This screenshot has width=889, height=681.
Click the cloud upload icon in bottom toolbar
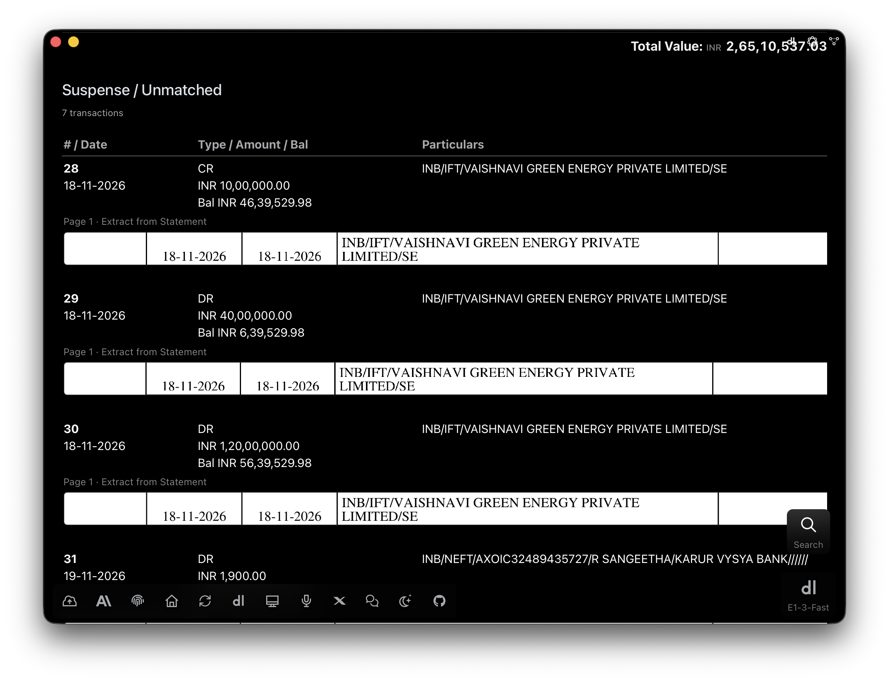point(70,601)
